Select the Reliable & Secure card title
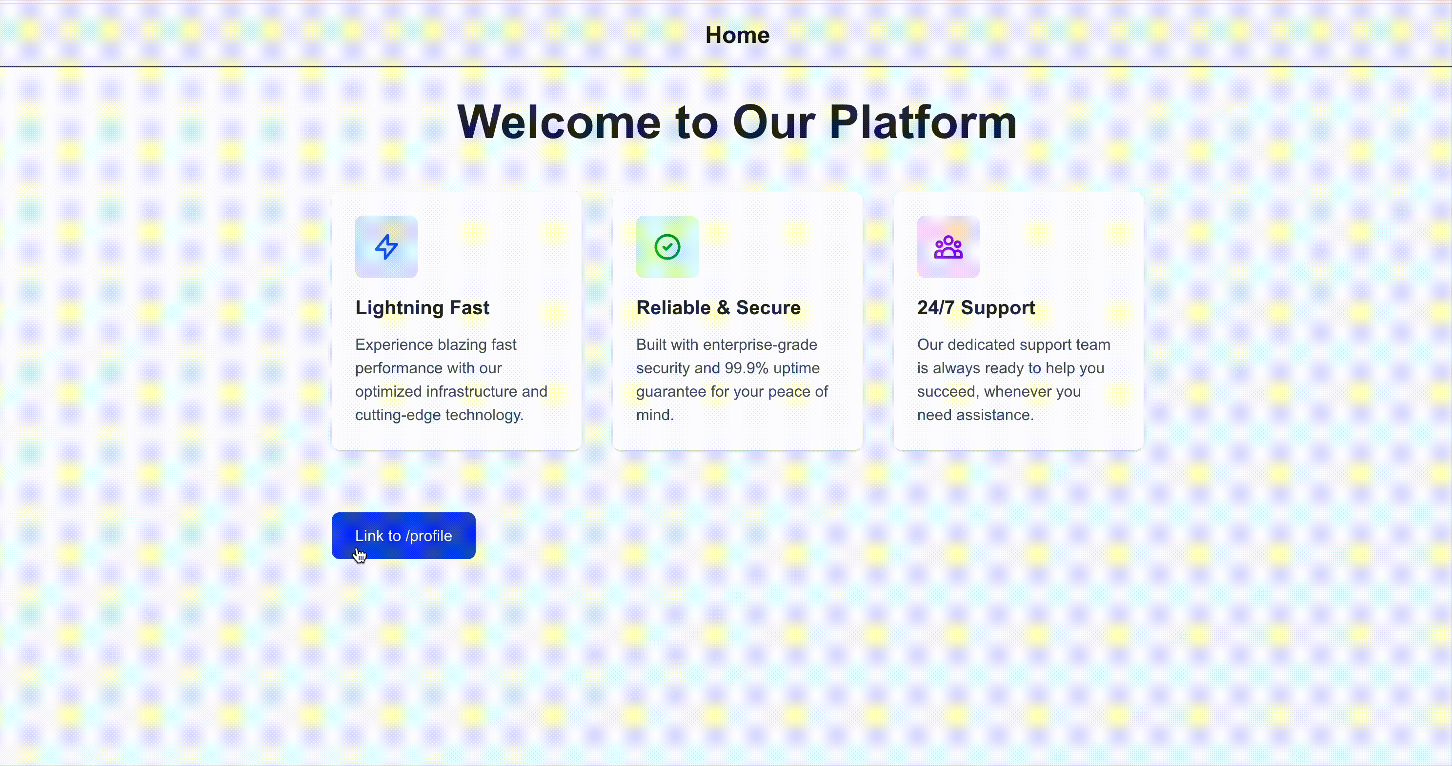 (x=718, y=308)
